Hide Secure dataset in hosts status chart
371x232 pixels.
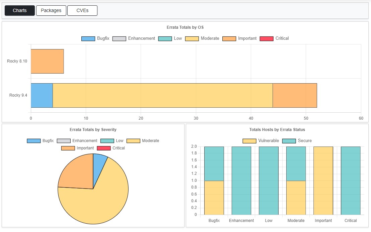coord(297,141)
